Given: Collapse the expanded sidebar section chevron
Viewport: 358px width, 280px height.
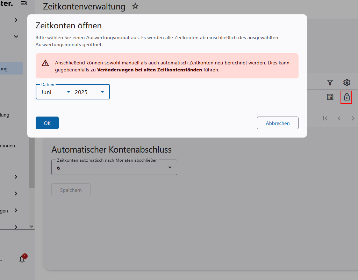Looking at the screenshot, I should coord(15,36).
